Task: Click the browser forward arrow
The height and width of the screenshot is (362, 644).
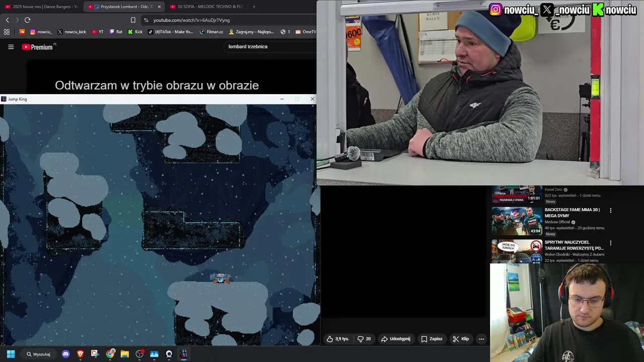Action: [x=17, y=20]
